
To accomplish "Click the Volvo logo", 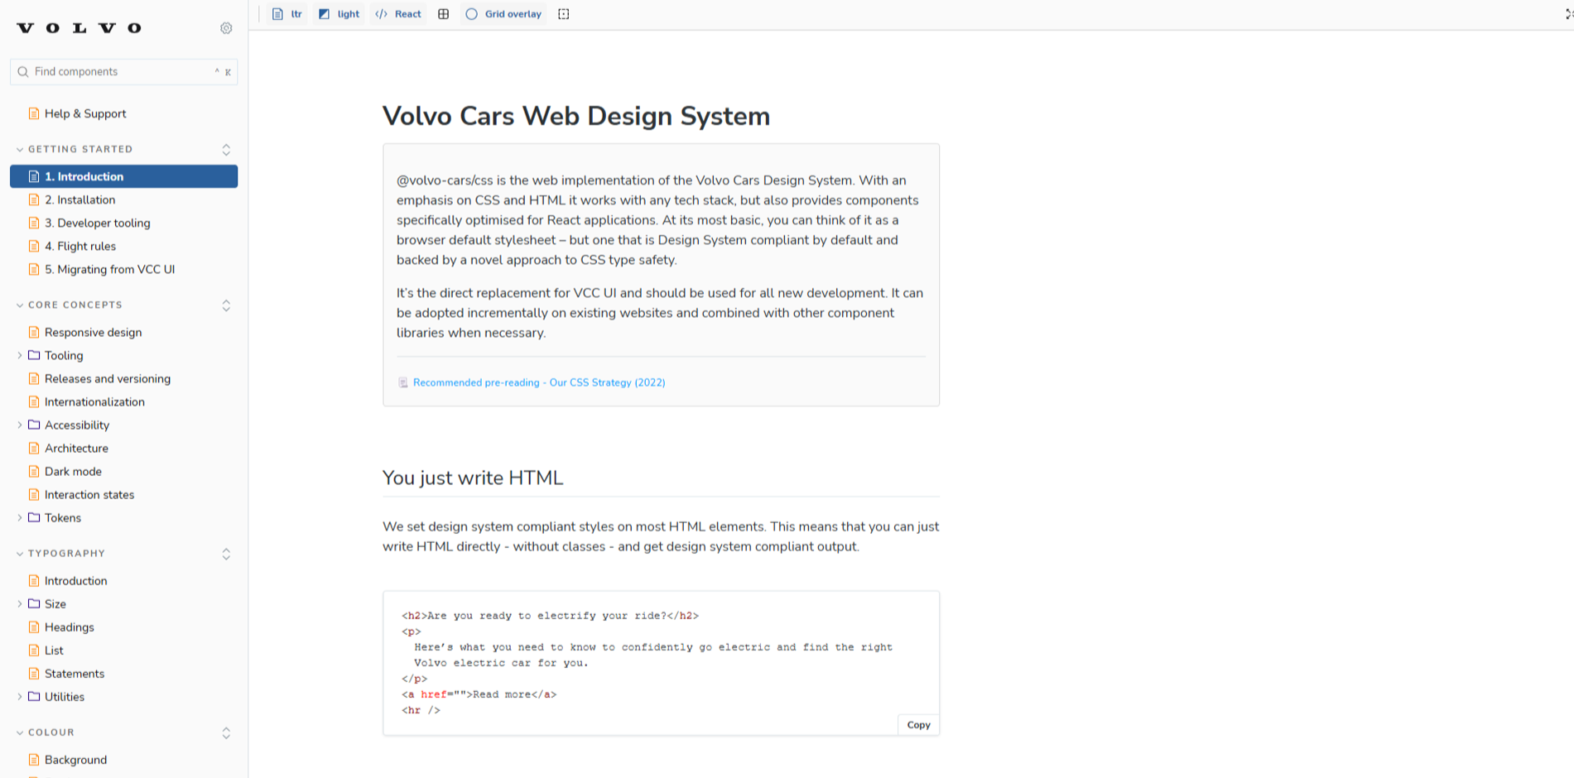I will 79,28.
